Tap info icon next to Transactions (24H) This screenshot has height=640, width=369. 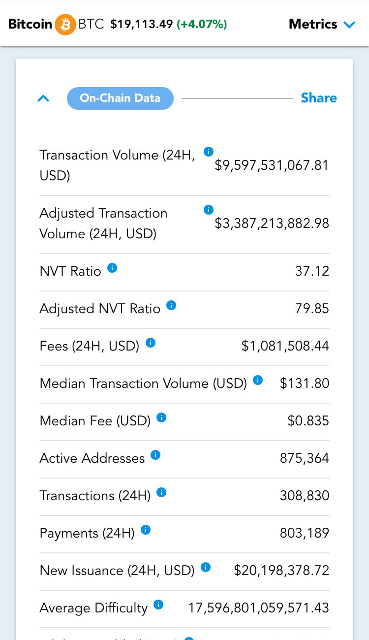161,492
